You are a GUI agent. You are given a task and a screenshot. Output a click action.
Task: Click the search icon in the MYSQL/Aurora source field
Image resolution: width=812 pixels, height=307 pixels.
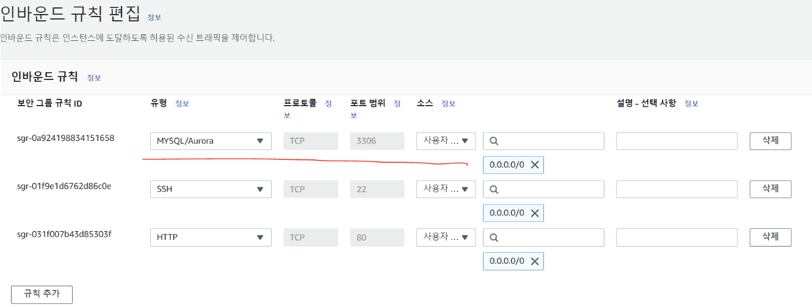(x=494, y=141)
